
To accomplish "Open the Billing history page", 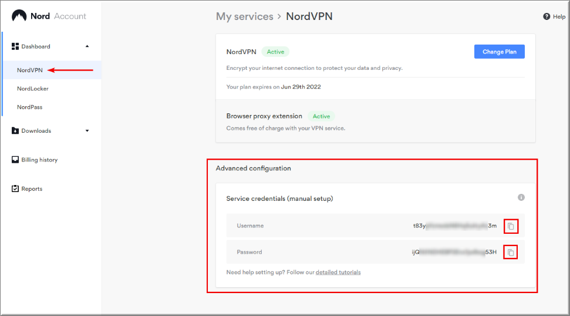I will click(x=39, y=160).
